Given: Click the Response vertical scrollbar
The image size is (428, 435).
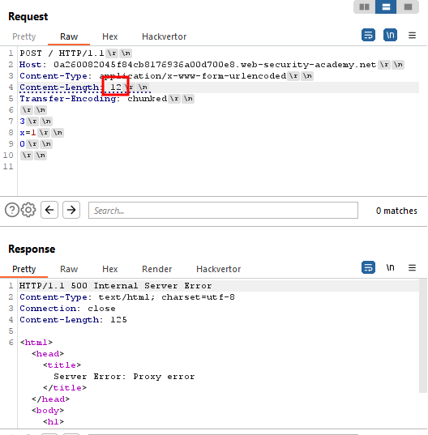Looking at the screenshot, I should (x=422, y=335).
